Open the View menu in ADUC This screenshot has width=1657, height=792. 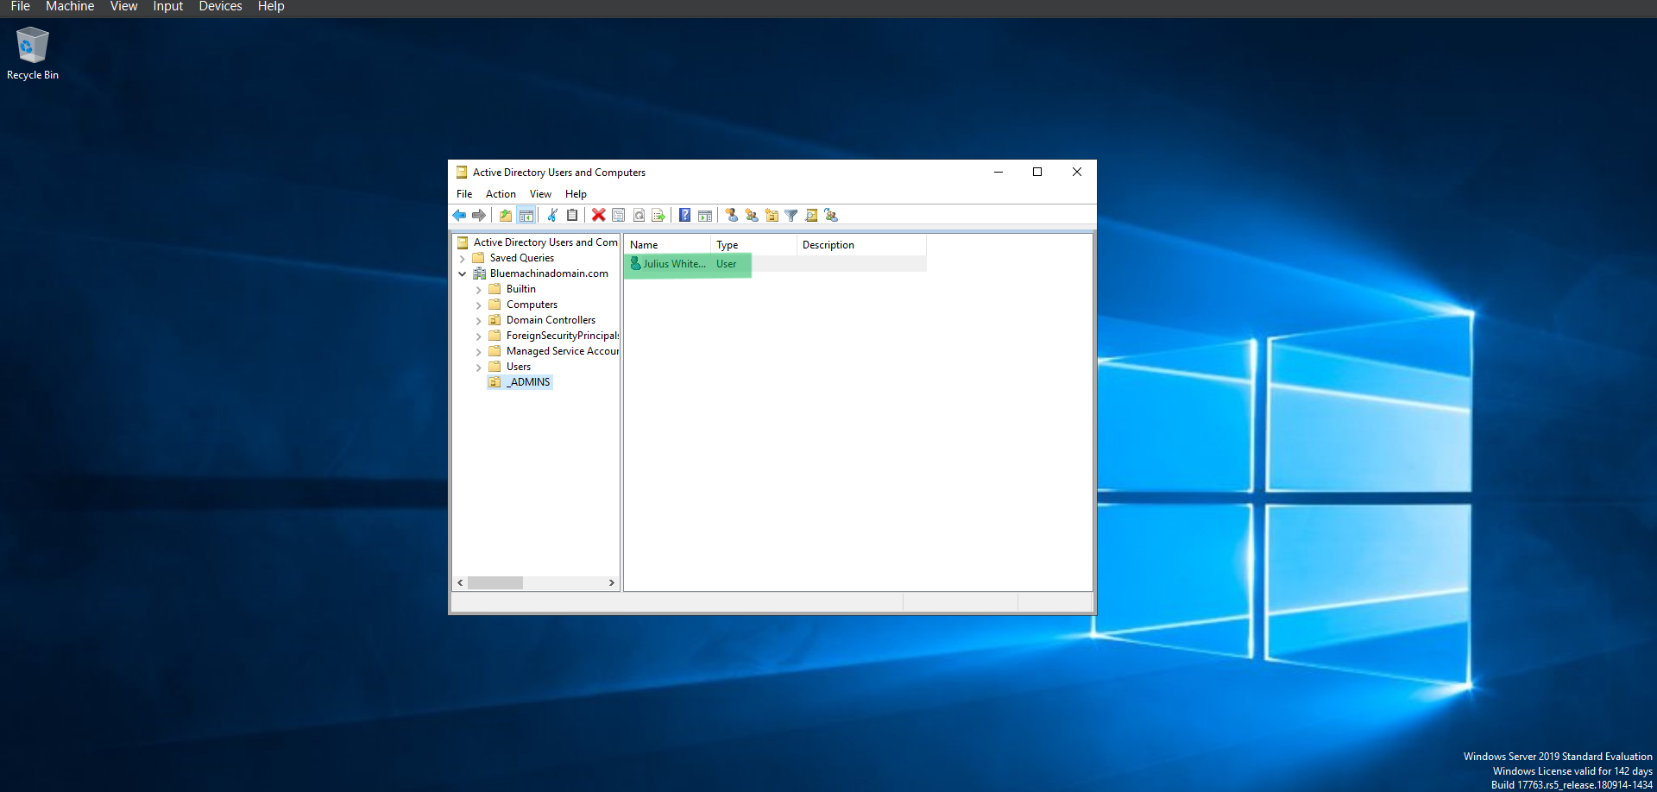540,194
